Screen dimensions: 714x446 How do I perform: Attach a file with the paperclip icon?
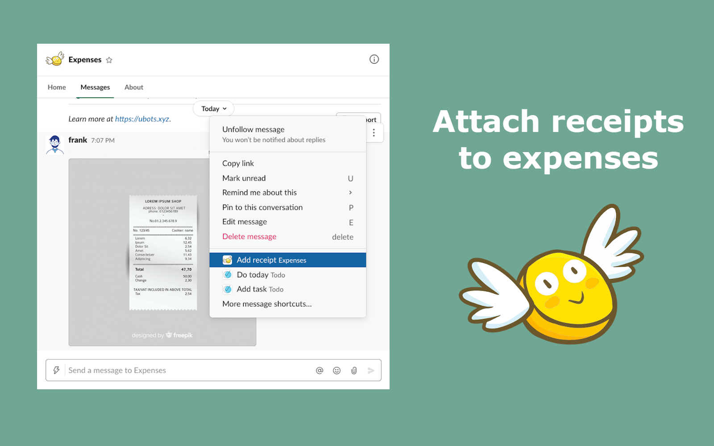354,371
